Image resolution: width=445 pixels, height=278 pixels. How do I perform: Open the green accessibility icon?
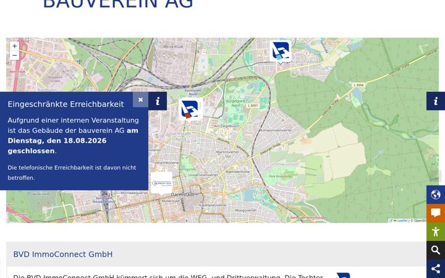click(436, 232)
